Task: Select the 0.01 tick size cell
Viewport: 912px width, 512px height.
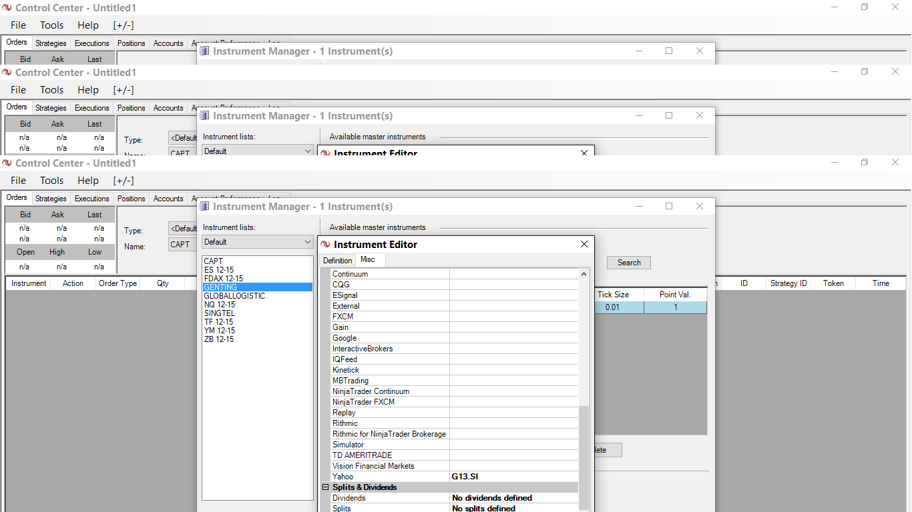Action: 613,307
